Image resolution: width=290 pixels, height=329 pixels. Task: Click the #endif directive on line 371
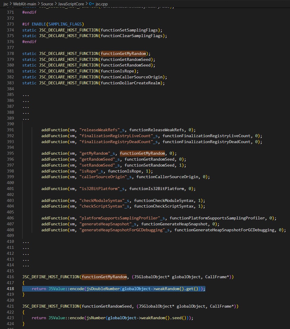29,12
